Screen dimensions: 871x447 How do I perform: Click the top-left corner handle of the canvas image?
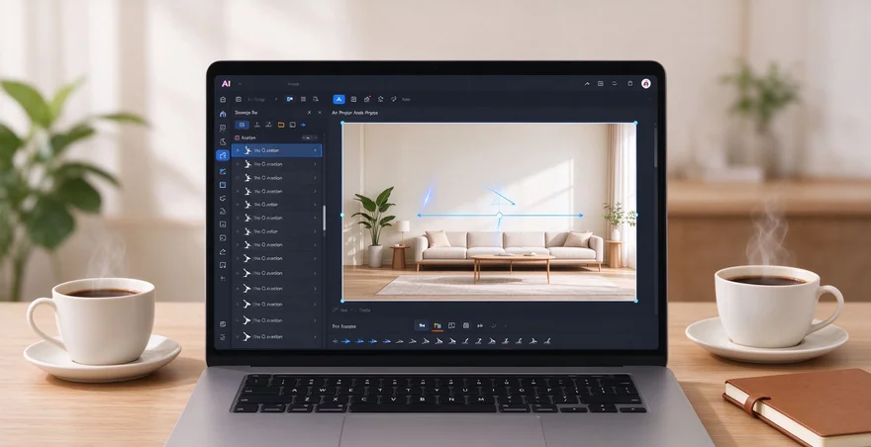(x=342, y=123)
